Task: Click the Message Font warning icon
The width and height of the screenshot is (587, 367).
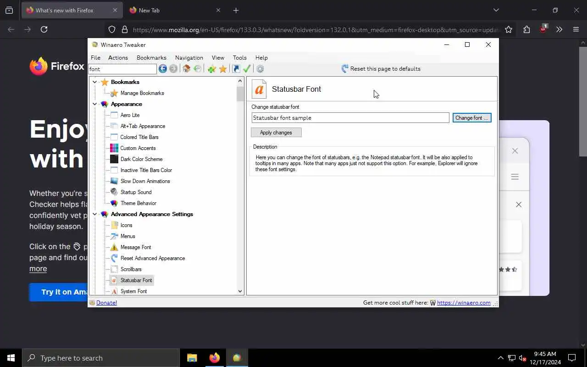Action: pos(114,247)
